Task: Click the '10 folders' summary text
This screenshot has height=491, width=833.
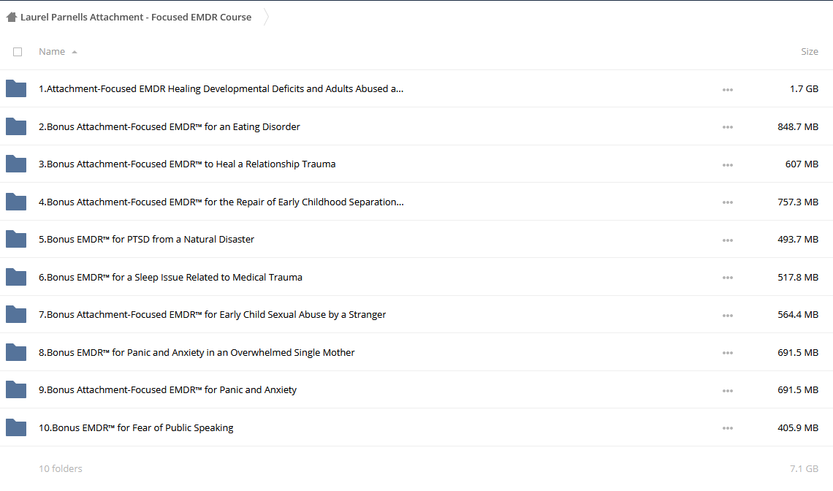Action: click(x=61, y=468)
